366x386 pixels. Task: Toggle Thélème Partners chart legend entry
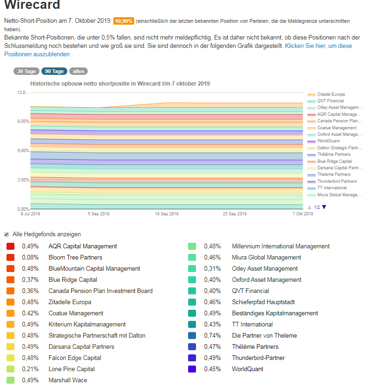pyautogui.click(x=329, y=154)
